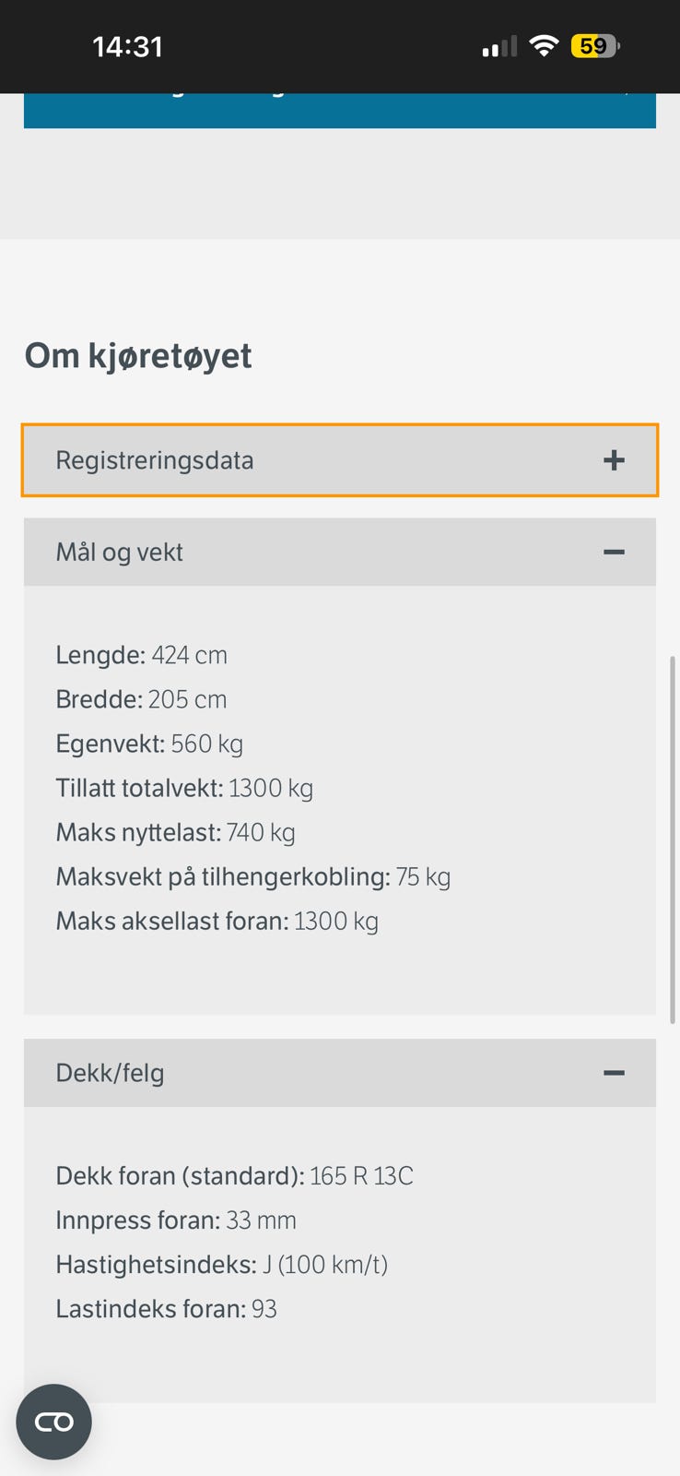This screenshot has width=680, height=1476.
Task: Select the Hastighetsindeks J (100 km/t) row
Action: pyautogui.click(x=221, y=1265)
